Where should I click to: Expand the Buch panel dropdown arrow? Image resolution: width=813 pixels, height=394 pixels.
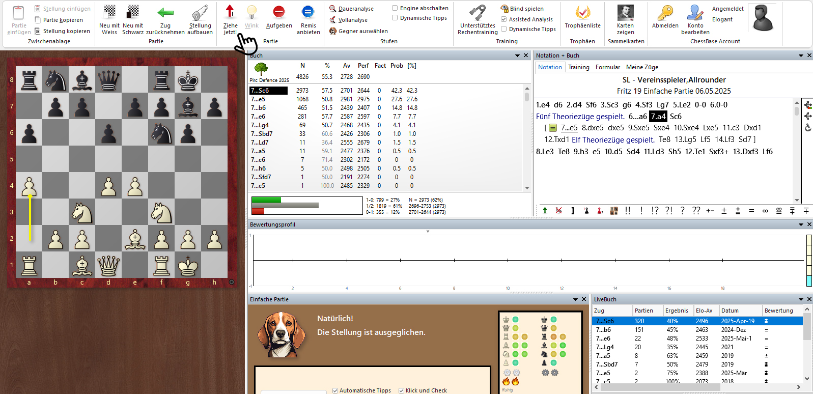click(x=518, y=55)
